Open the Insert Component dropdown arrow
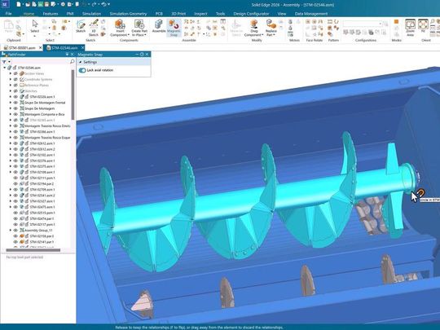The image size is (440, 330). [x=129, y=35]
